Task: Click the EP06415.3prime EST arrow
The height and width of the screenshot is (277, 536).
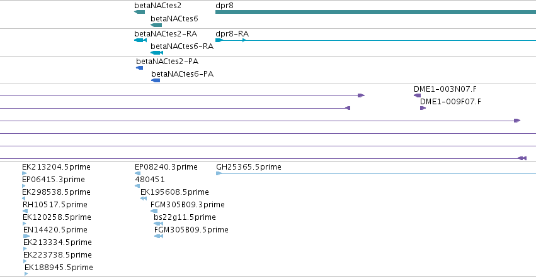Action: point(23,186)
